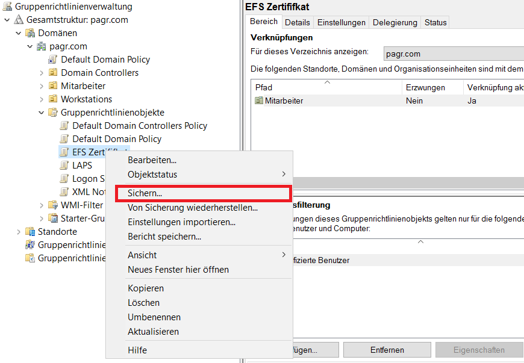Expand the WMI-Filter node
Viewport: 524px width, 363px height.
(x=42, y=205)
